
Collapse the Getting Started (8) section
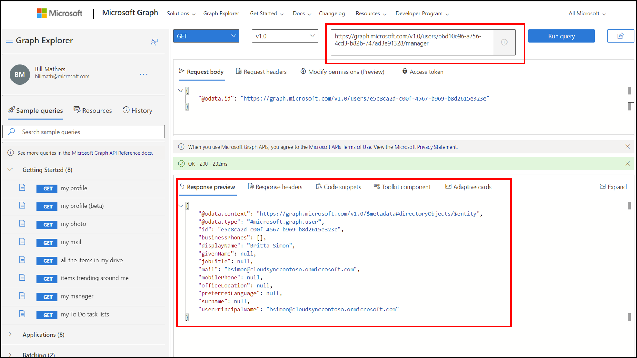(10, 170)
